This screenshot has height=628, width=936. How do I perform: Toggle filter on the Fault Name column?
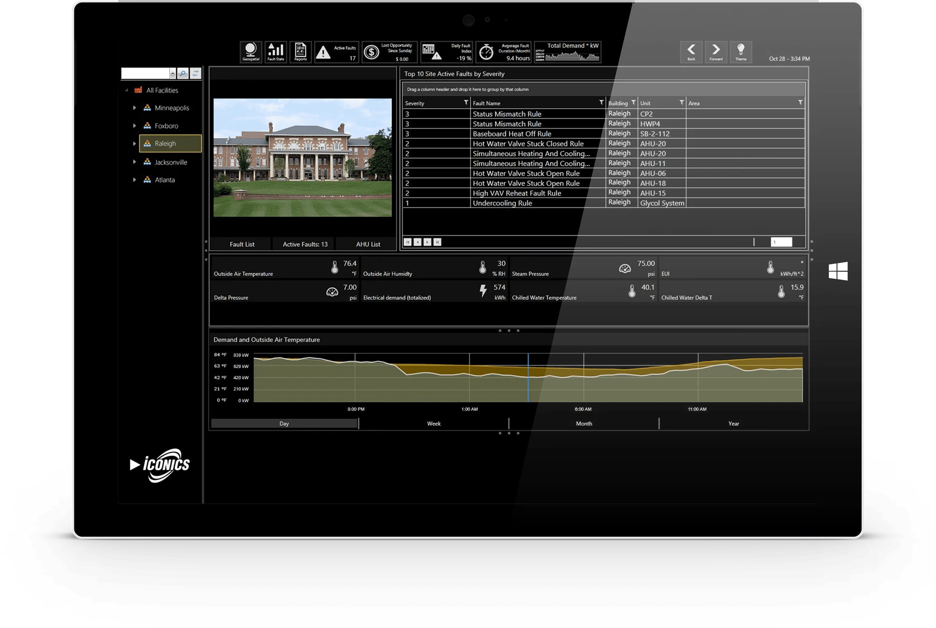[x=601, y=103]
